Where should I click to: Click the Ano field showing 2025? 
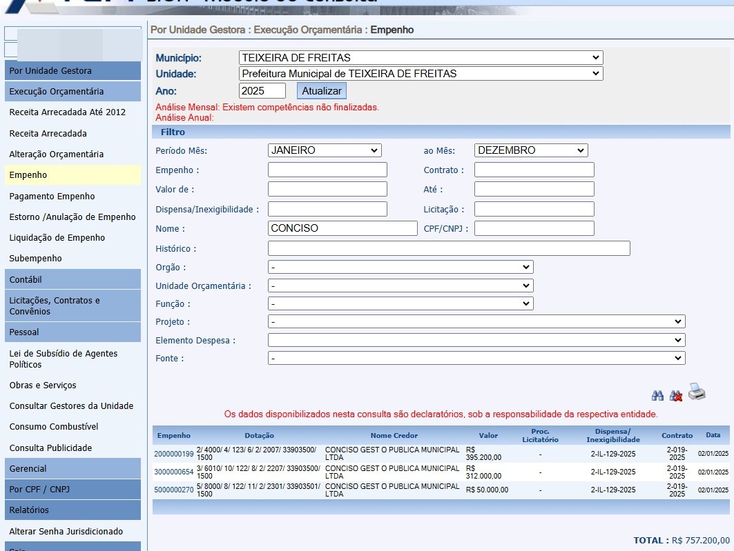pos(262,91)
